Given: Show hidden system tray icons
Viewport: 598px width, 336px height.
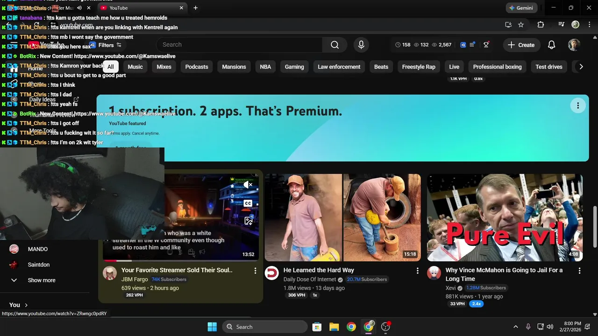Looking at the screenshot, I should point(516,327).
